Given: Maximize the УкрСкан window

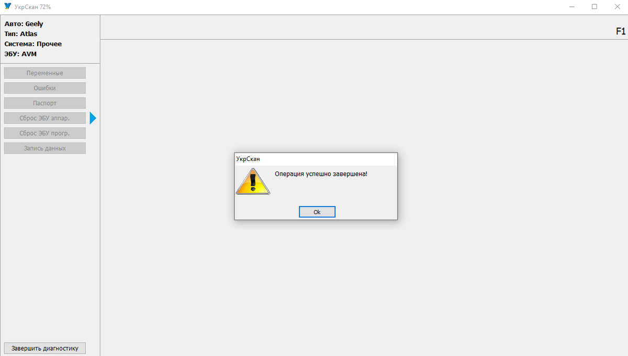Looking at the screenshot, I should [x=595, y=7].
